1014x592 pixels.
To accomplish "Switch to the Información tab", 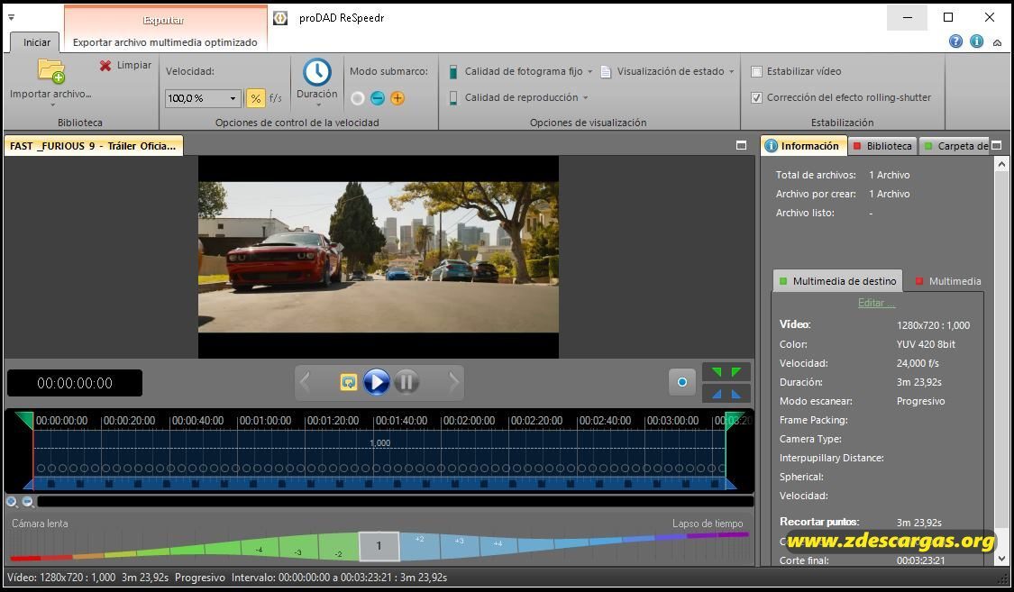I will pos(803,146).
